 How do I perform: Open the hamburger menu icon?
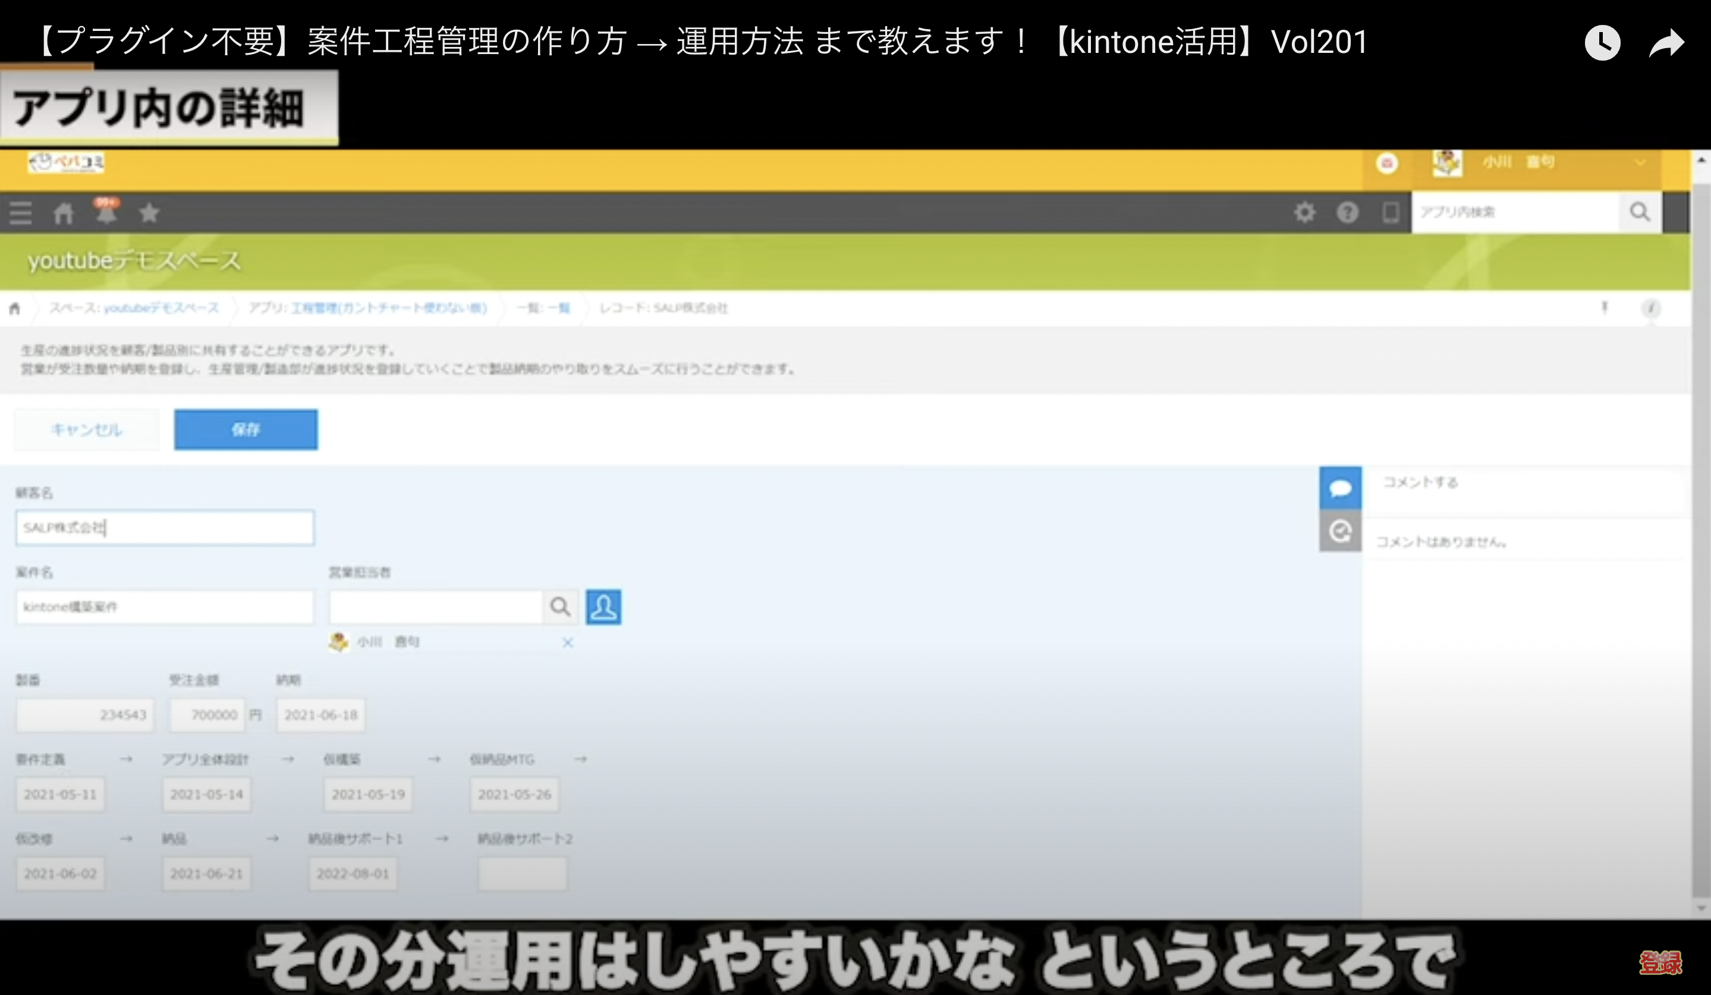[20, 213]
